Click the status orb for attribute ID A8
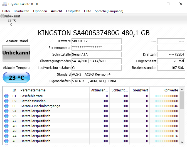 click(x=6, y=126)
